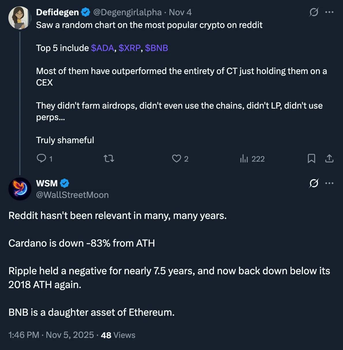
Task: Repost Defidegen's tweet
Action: 109,158
